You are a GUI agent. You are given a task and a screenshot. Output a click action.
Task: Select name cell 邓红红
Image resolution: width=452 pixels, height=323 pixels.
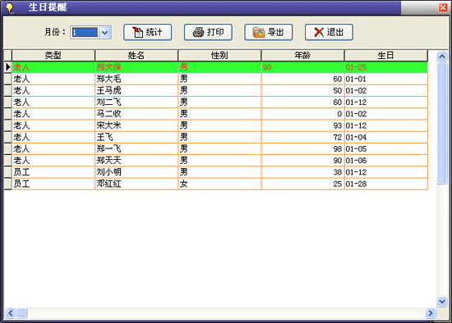click(136, 184)
